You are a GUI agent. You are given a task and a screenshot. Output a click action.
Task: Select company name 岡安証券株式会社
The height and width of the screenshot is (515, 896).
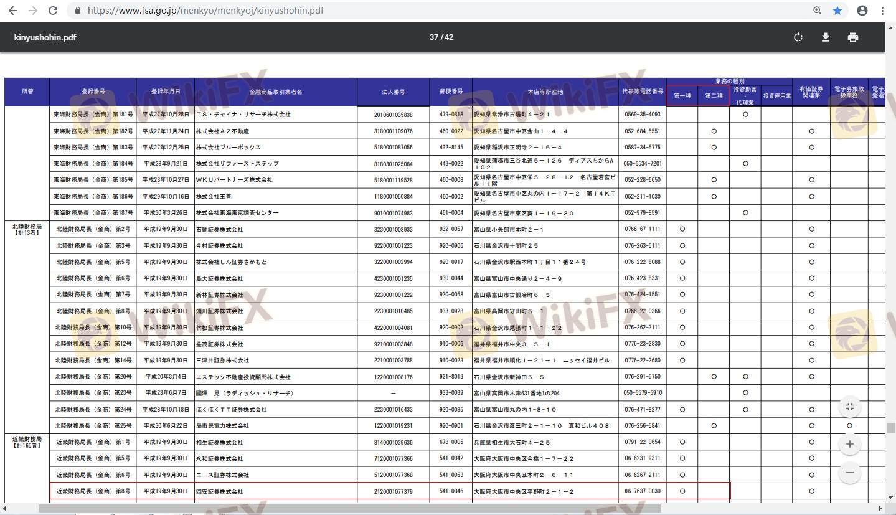tap(219, 492)
